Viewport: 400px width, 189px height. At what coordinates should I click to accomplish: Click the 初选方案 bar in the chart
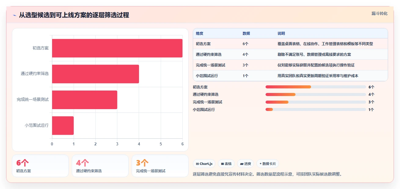(117, 48)
